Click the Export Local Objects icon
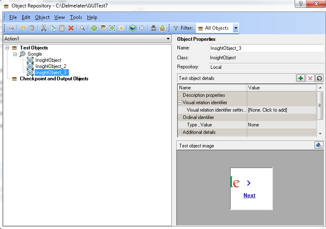 click(x=162, y=28)
